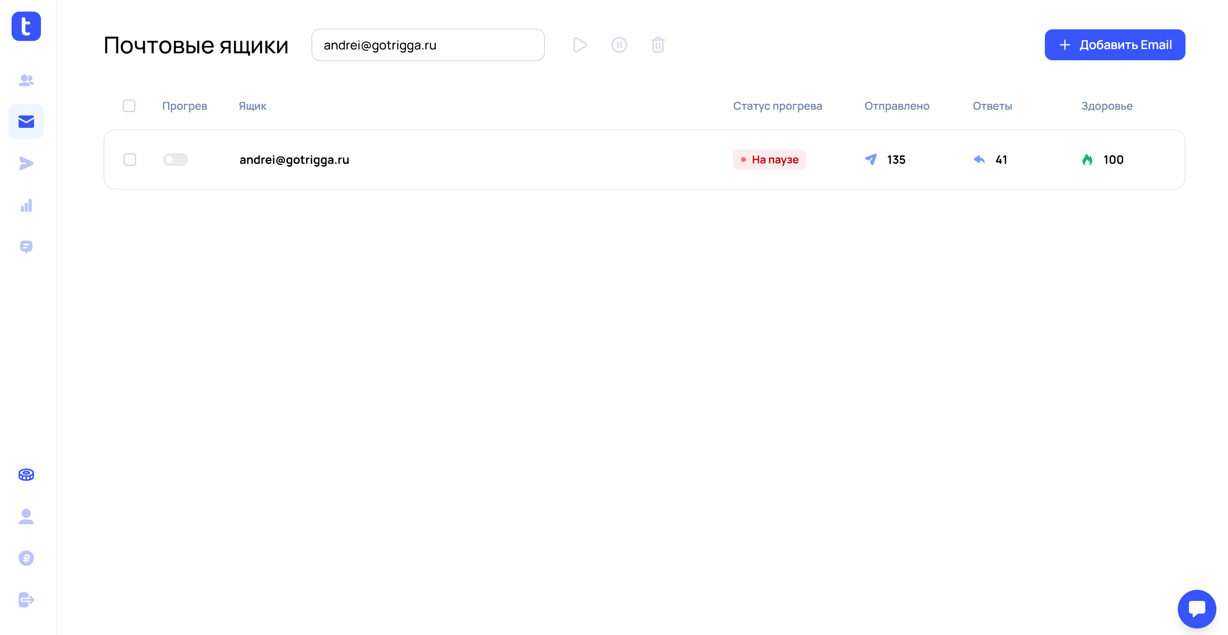This screenshot has width=1228, height=635.
Task: Open the andrei@gotrigga.ru mailbox row
Action: 644,160
